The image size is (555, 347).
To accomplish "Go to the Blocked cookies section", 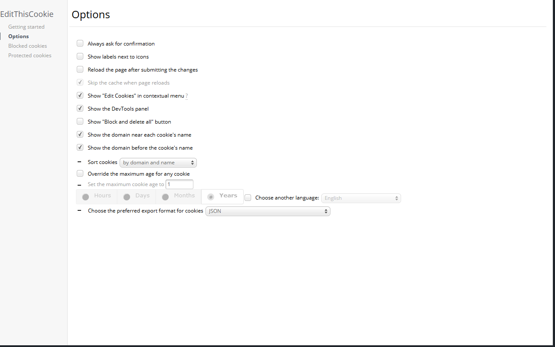I will [x=27, y=46].
